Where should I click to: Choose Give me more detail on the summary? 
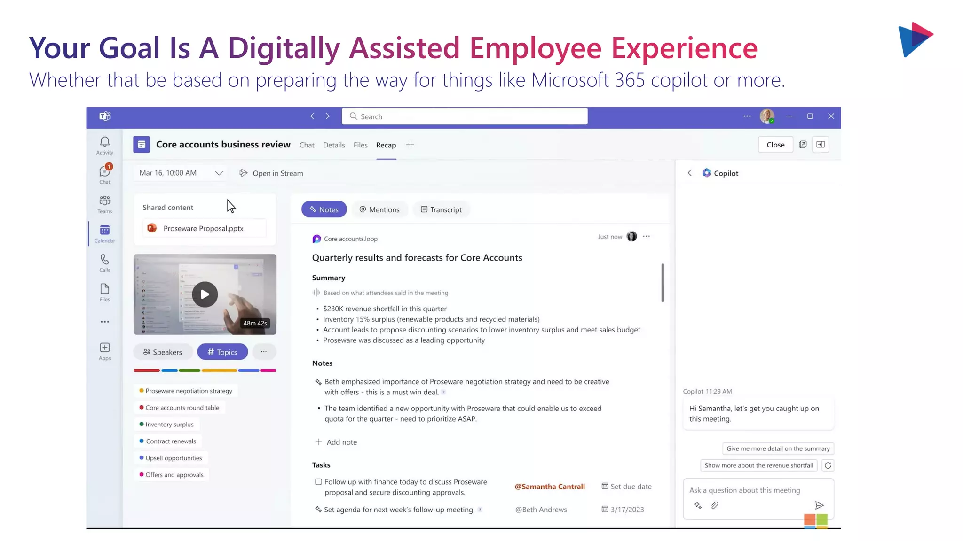[778, 448]
